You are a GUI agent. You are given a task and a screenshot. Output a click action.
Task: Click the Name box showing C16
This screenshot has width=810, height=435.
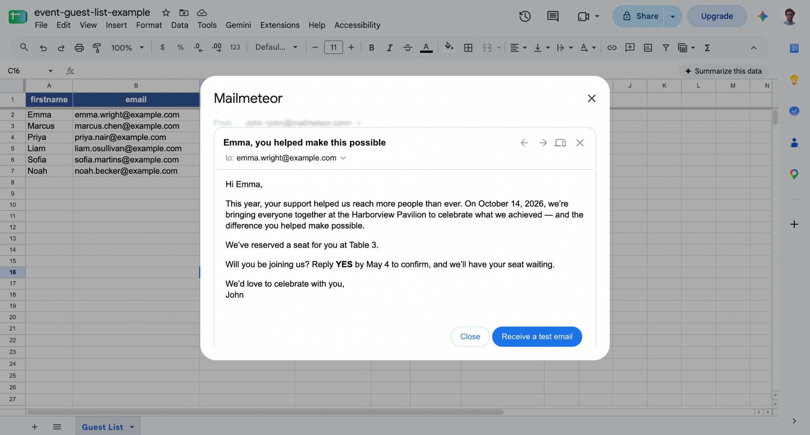pyautogui.click(x=30, y=71)
